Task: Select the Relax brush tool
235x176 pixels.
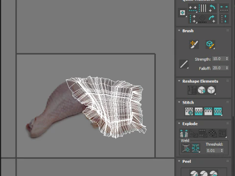Action: coord(210,44)
